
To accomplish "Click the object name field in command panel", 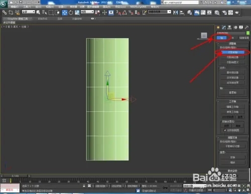I will coord(231,33).
